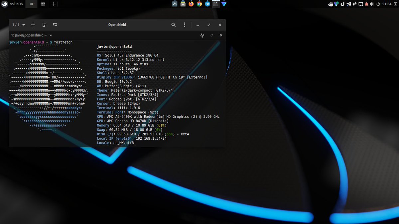Toggle the Raven sidebar arrow icon

[396, 4]
